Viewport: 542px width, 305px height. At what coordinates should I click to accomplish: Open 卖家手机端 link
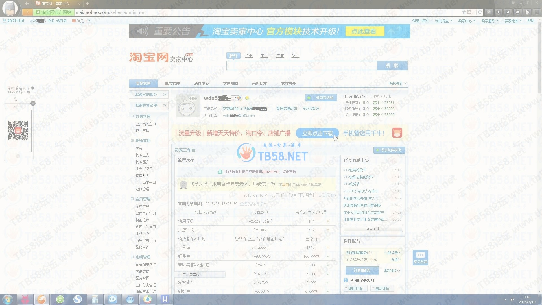pos(14,21)
